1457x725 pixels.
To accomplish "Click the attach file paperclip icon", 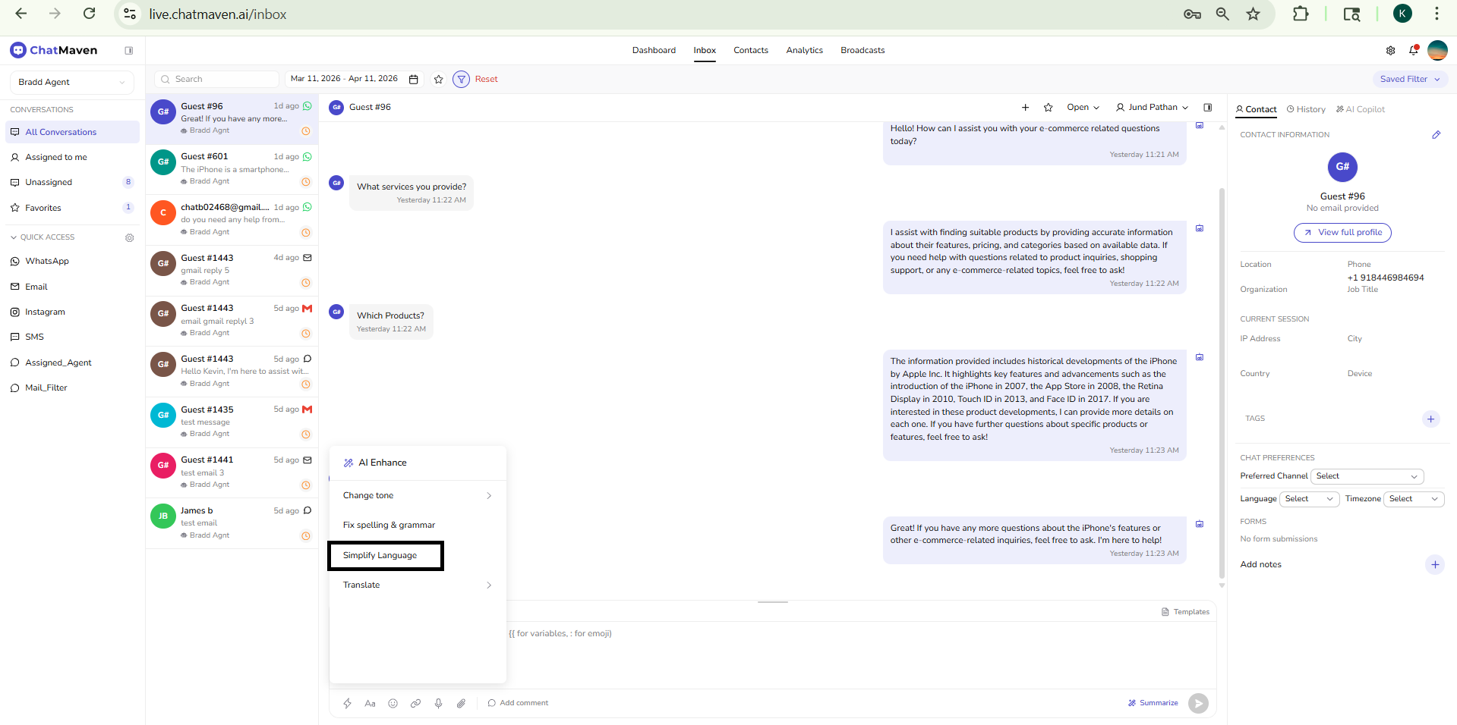I will coord(461,703).
